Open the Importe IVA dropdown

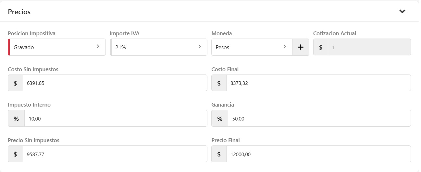pyautogui.click(x=158, y=47)
